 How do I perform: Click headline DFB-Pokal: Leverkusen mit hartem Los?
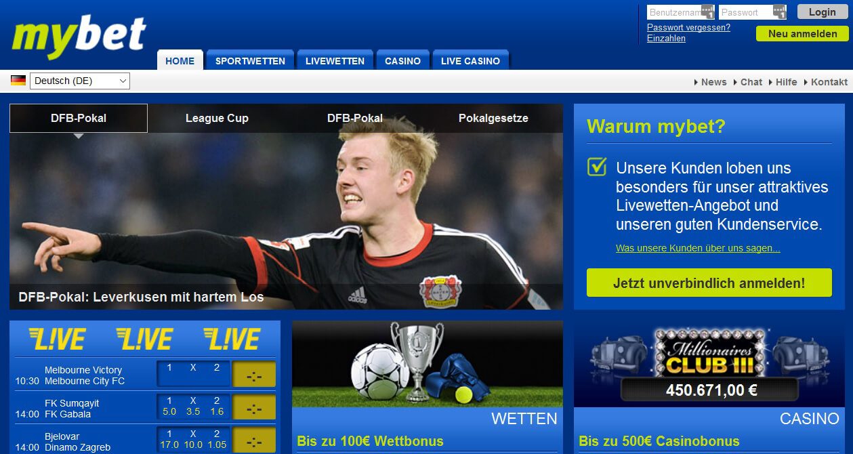(x=141, y=297)
